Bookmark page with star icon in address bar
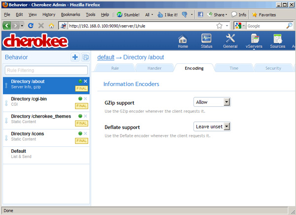Image resolution: width=296 pixels, height=215 pixels. click(x=220, y=26)
